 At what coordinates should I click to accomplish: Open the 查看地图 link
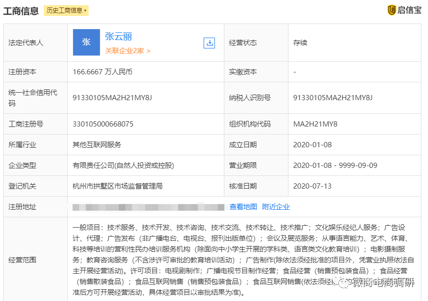point(243,207)
